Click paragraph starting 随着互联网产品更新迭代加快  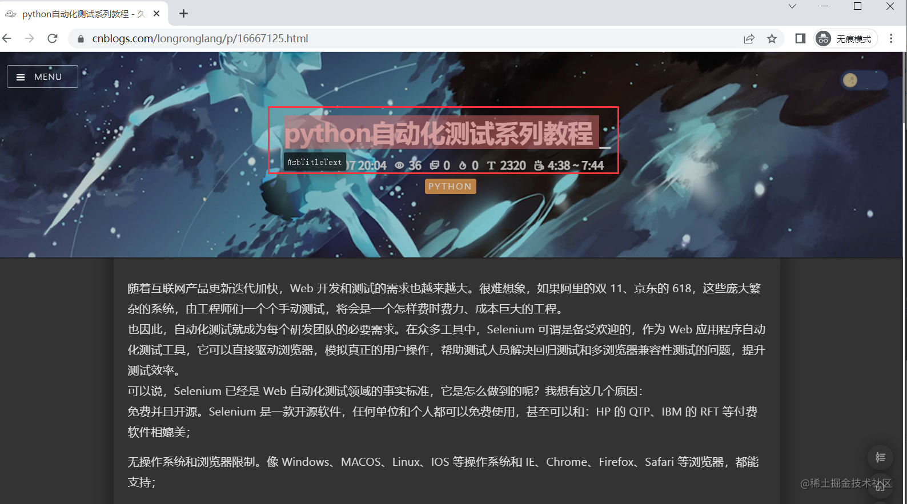tap(444, 299)
